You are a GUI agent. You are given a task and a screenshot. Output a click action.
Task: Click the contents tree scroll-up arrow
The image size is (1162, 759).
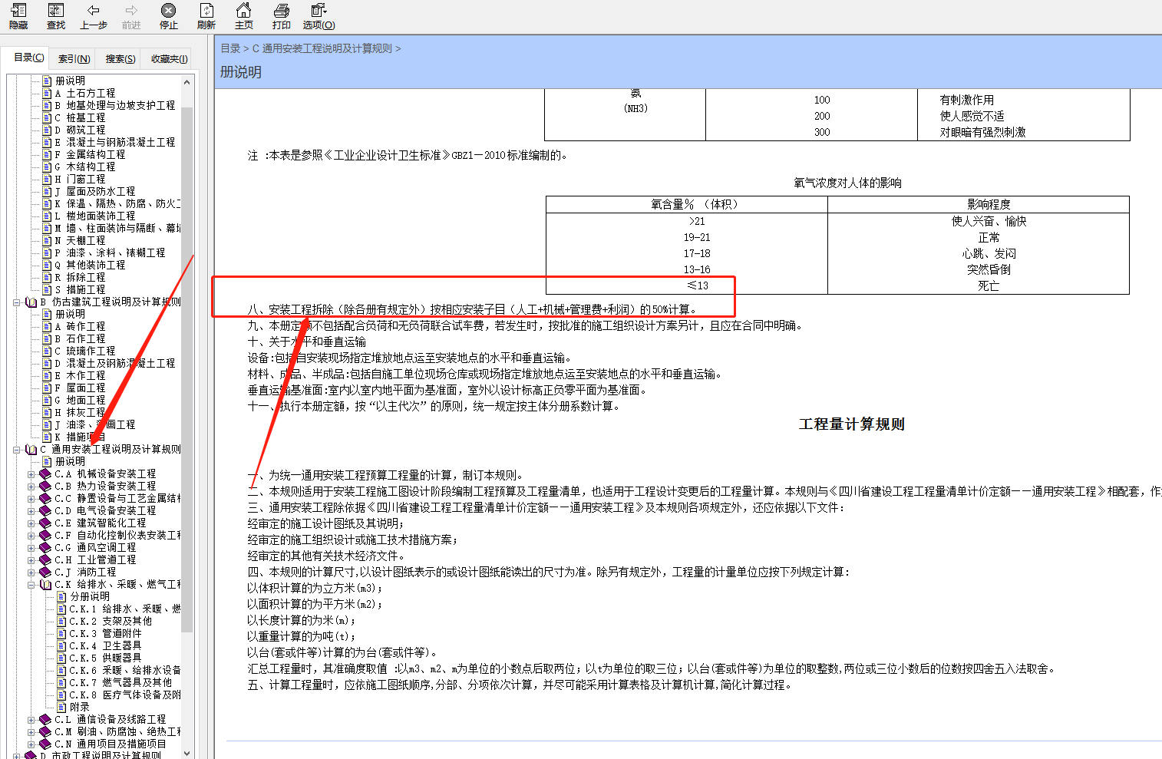(187, 81)
